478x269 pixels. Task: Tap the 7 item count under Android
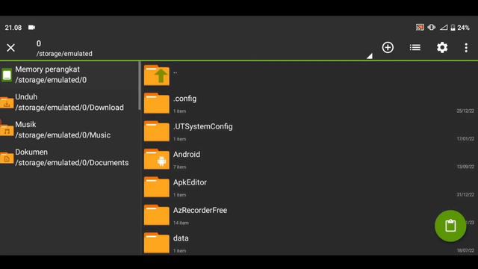(179, 167)
